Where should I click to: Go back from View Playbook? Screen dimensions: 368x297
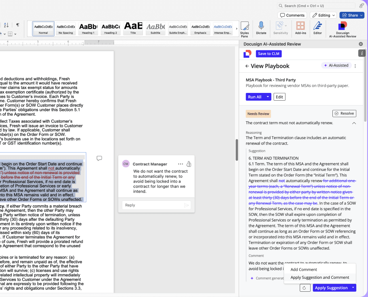click(x=247, y=66)
